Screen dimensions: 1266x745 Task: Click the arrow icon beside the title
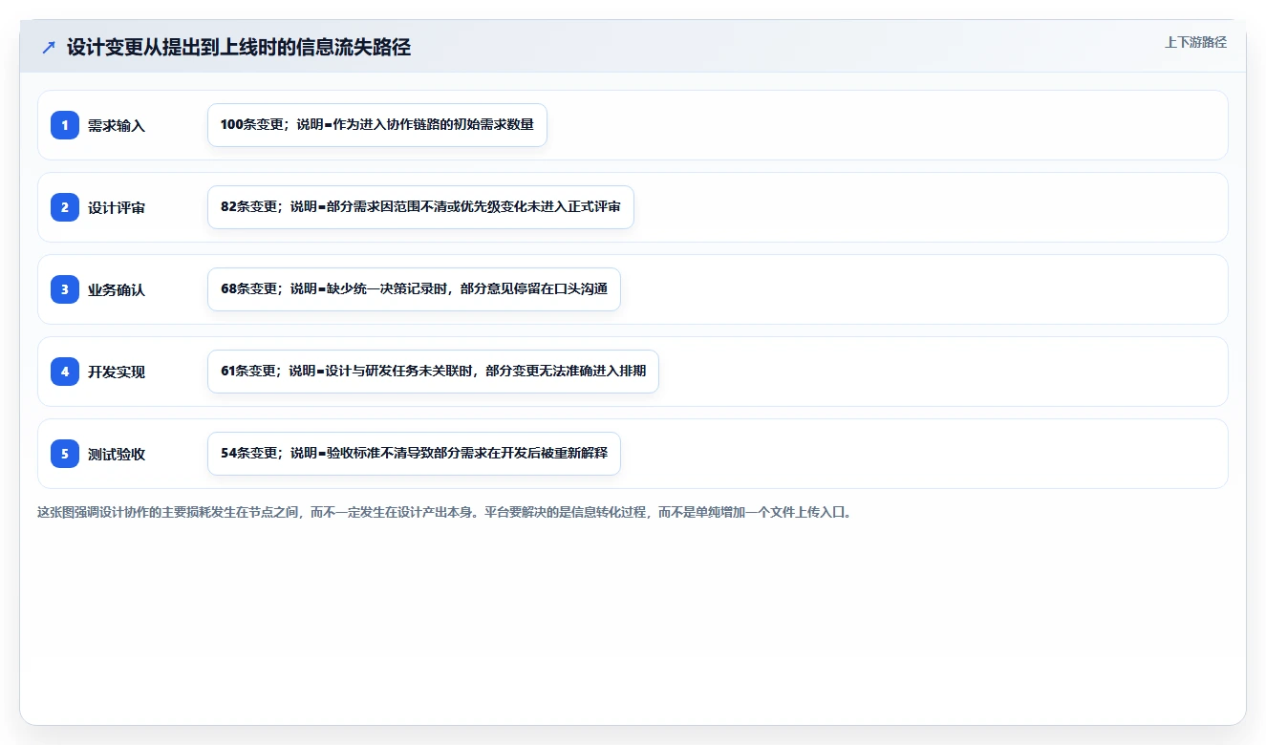(49, 47)
